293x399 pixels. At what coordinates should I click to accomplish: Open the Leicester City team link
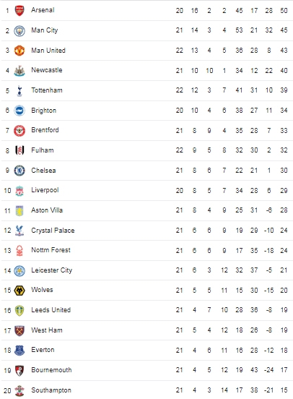(51, 270)
